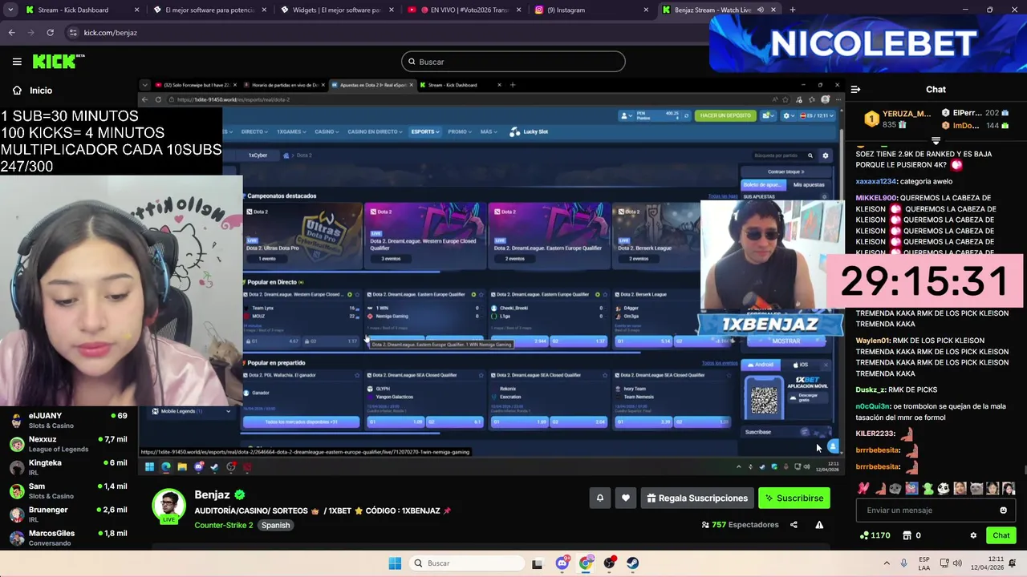Click the Regala Suscripciones button
Screen dimensions: 1027x577
click(696, 498)
